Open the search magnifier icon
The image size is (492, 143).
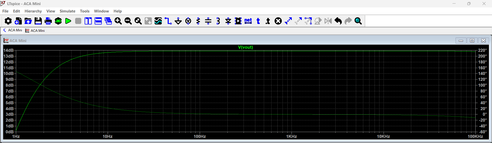point(358,21)
